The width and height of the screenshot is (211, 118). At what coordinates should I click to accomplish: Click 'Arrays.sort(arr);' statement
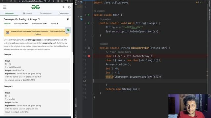118,64
